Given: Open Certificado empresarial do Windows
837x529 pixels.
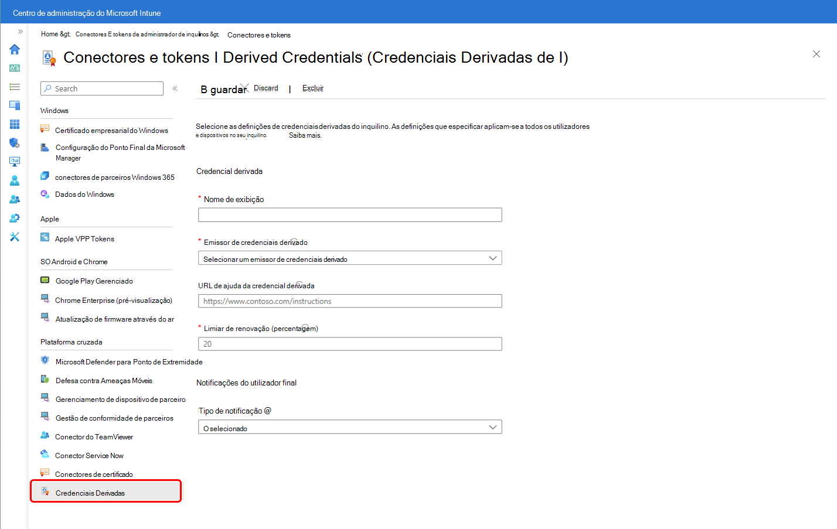Looking at the screenshot, I should pyautogui.click(x=111, y=130).
